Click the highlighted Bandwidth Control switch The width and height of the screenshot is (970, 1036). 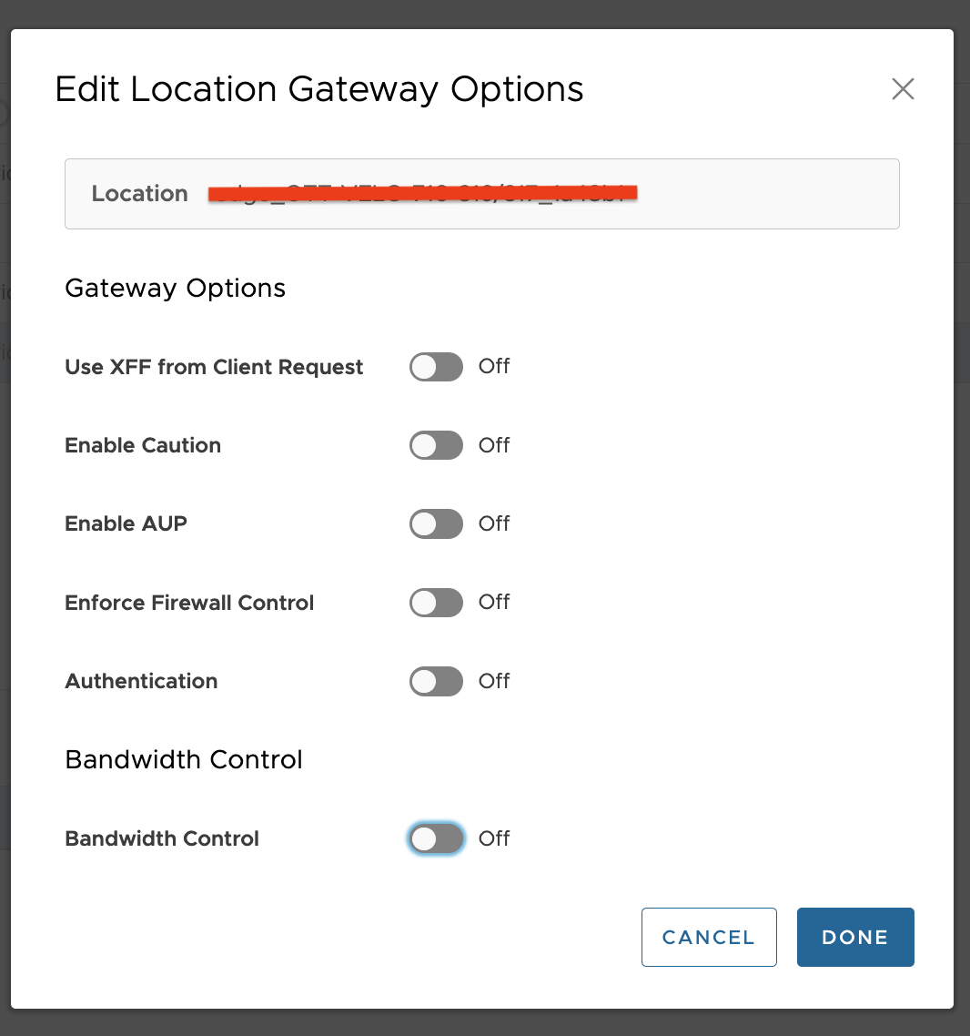point(436,838)
